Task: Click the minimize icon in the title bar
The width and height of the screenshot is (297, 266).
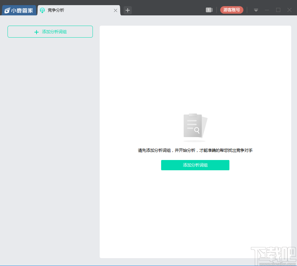Action: 267,10
